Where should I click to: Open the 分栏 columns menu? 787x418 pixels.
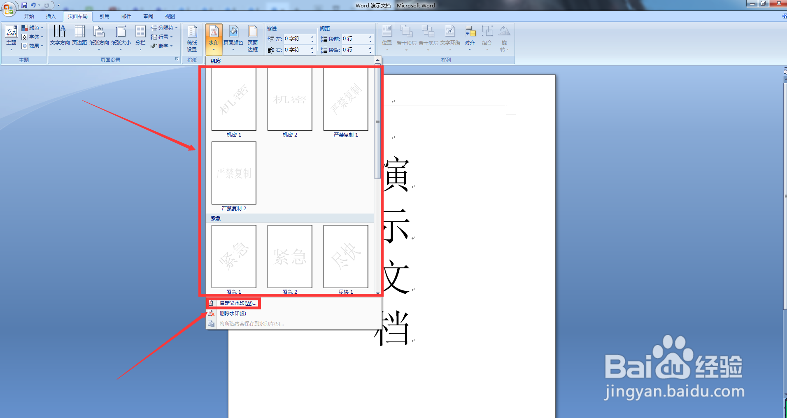point(140,38)
